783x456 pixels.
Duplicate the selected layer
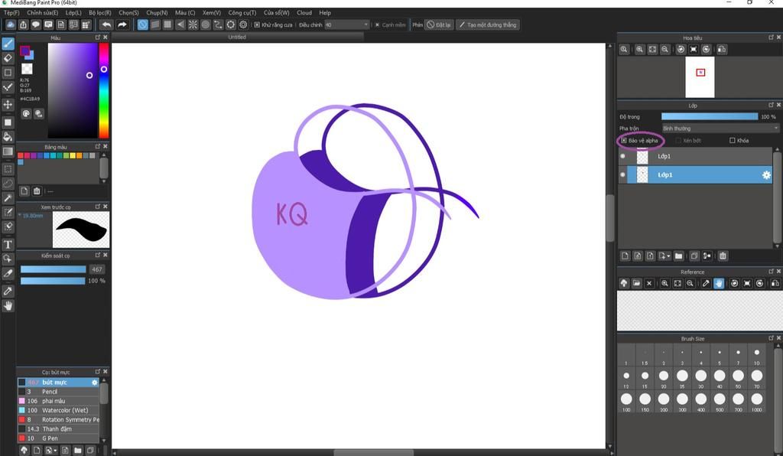click(x=694, y=256)
